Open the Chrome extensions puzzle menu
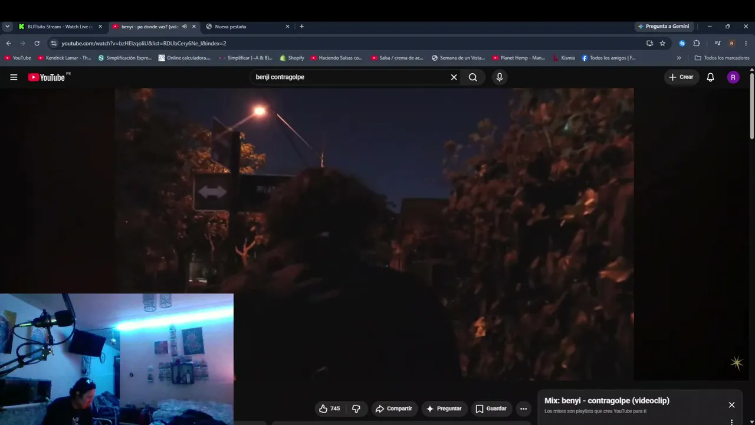Image resolution: width=755 pixels, height=425 pixels. [x=697, y=43]
